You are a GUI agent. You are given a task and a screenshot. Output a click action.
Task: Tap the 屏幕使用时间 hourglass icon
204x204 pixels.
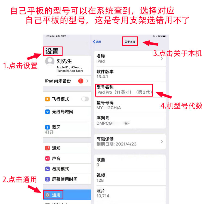click(x=47, y=179)
